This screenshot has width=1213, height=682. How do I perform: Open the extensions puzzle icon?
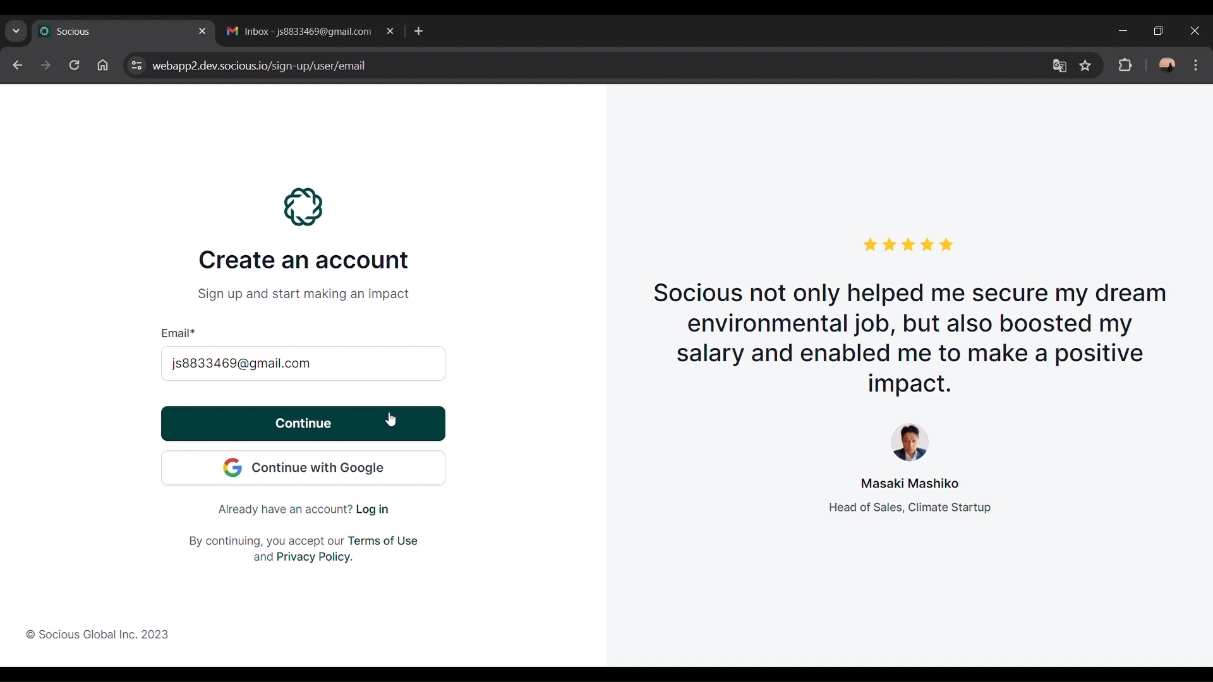(x=1126, y=66)
